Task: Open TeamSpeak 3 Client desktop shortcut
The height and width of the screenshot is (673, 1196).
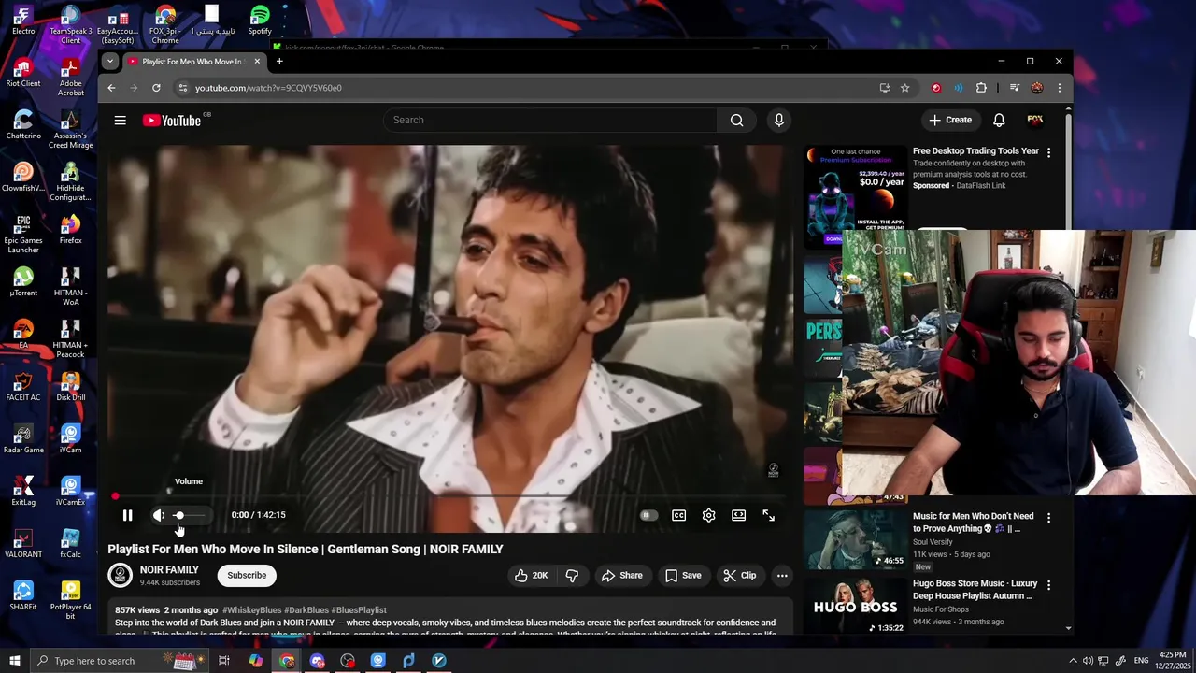Action: tap(70, 25)
